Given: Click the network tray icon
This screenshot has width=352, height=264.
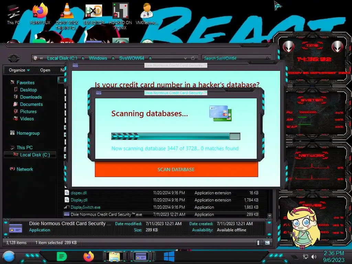Looking at the screenshot, I should tap(305, 256).
